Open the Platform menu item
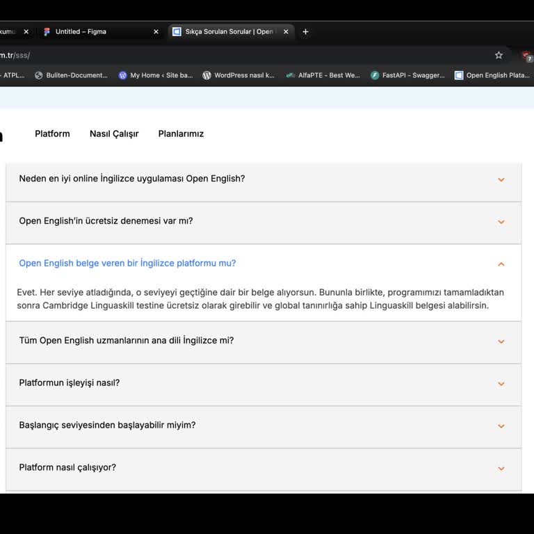Viewport: 534px width, 534px height. coord(52,133)
